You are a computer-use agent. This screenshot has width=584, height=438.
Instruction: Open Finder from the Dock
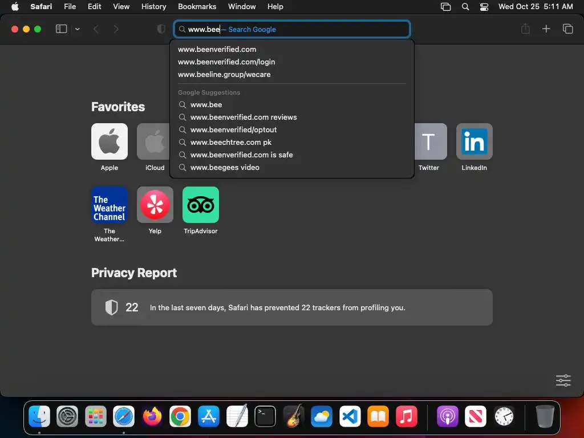[39, 416]
